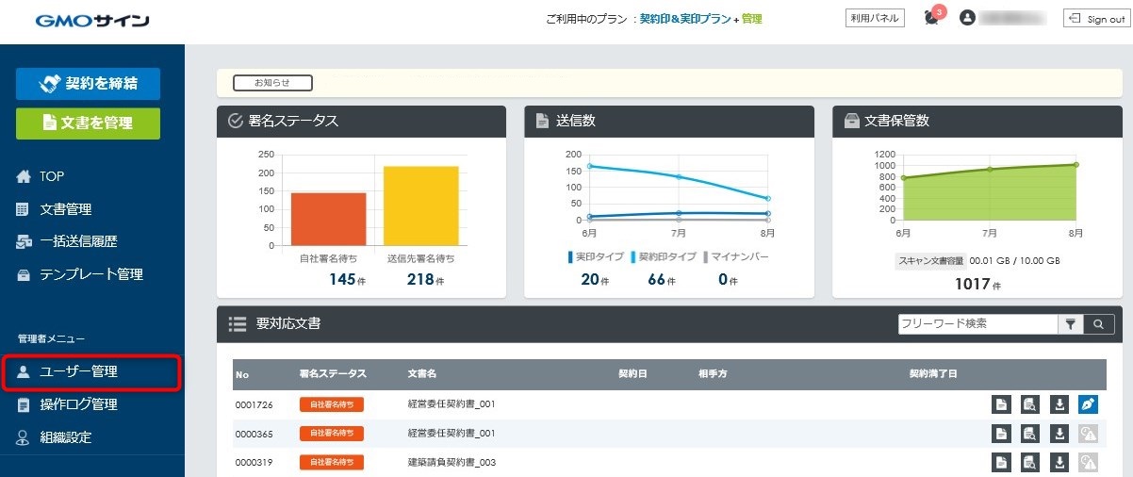Click the blue pen sign icon for 0001726
Screen dimensions: 1133x477
click(1089, 404)
